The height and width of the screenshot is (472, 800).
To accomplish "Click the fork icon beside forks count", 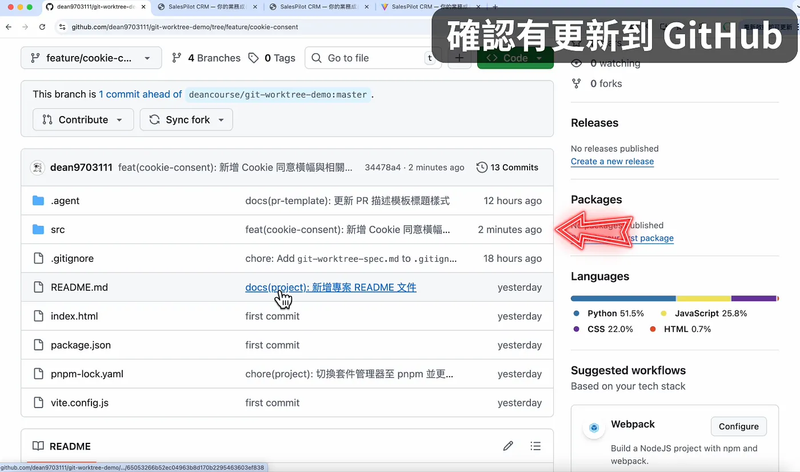I will [x=577, y=83].
